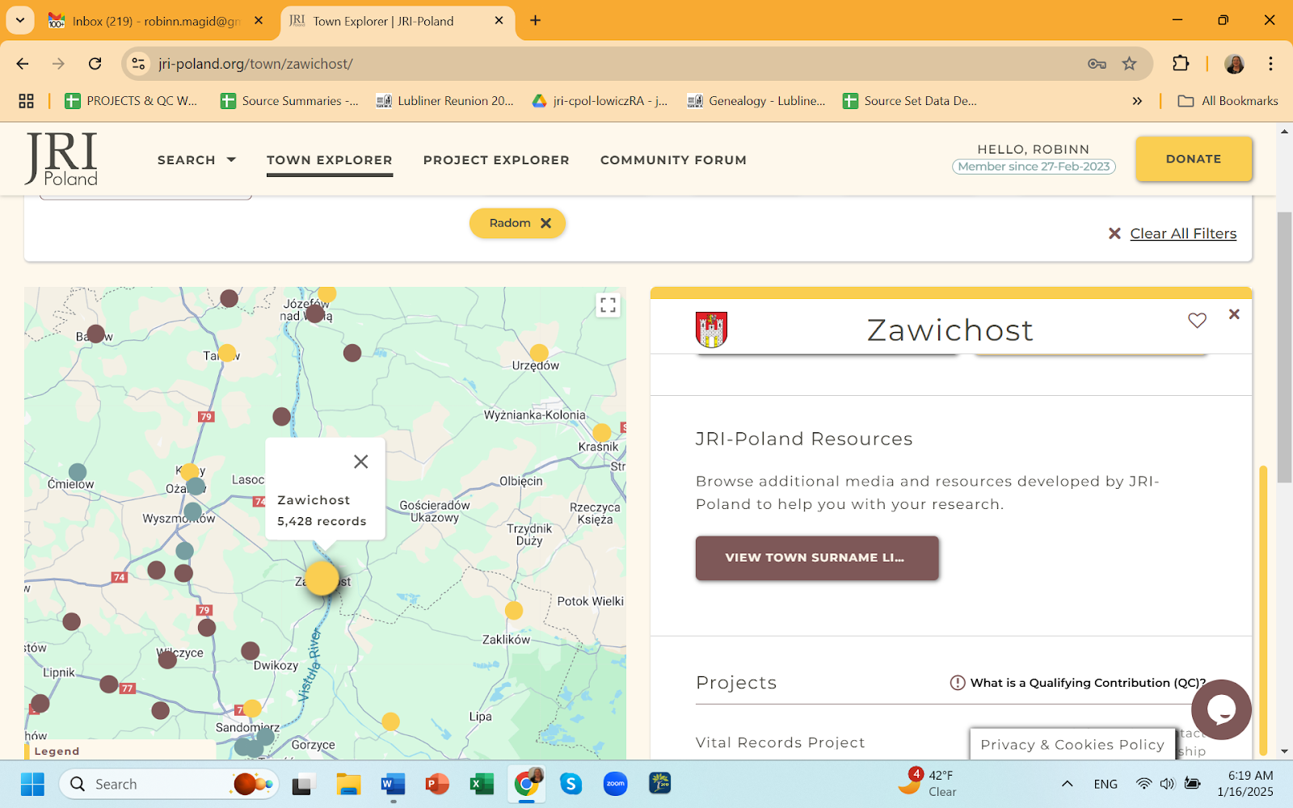Go to Project Explorer
The height and width of the screenshot is (808, 1293).
coord(496,160)
